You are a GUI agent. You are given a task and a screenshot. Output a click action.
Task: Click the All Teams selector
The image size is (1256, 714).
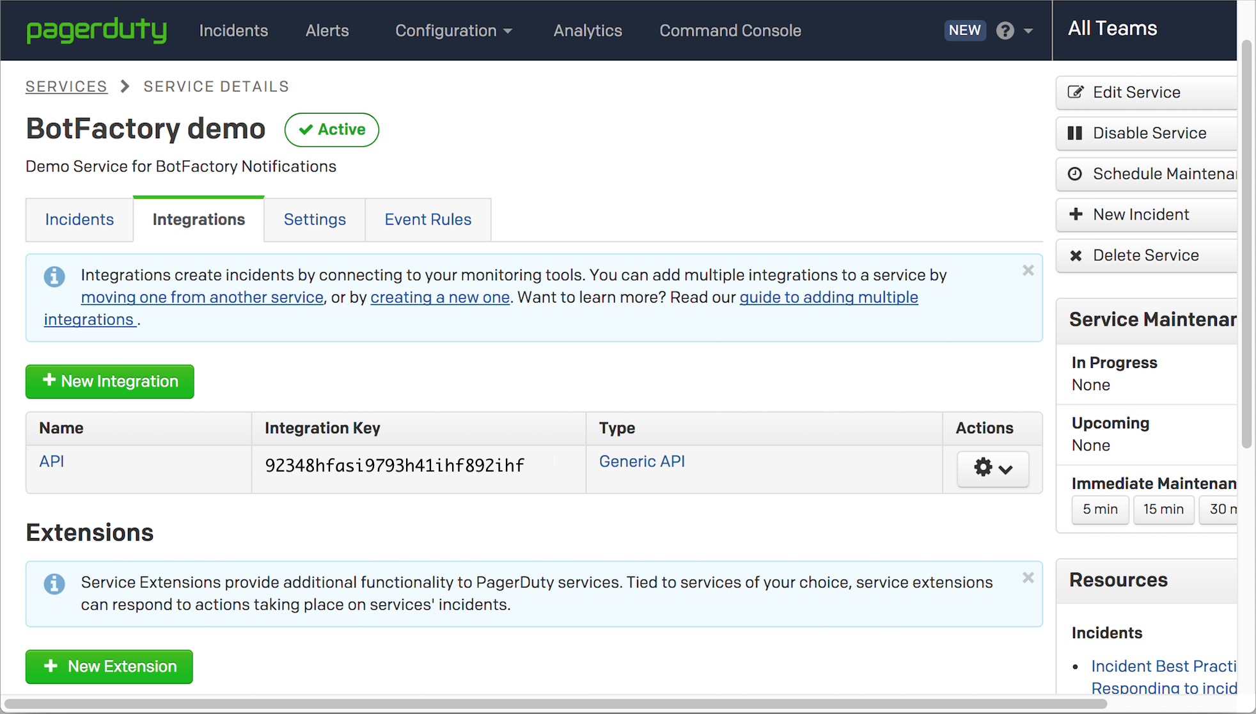click(1112, 29)
